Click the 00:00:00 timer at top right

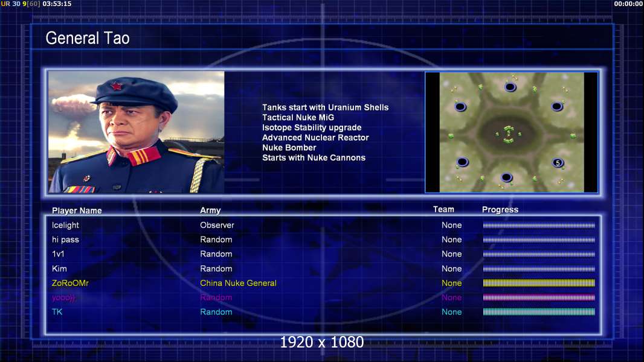[628, 4]
